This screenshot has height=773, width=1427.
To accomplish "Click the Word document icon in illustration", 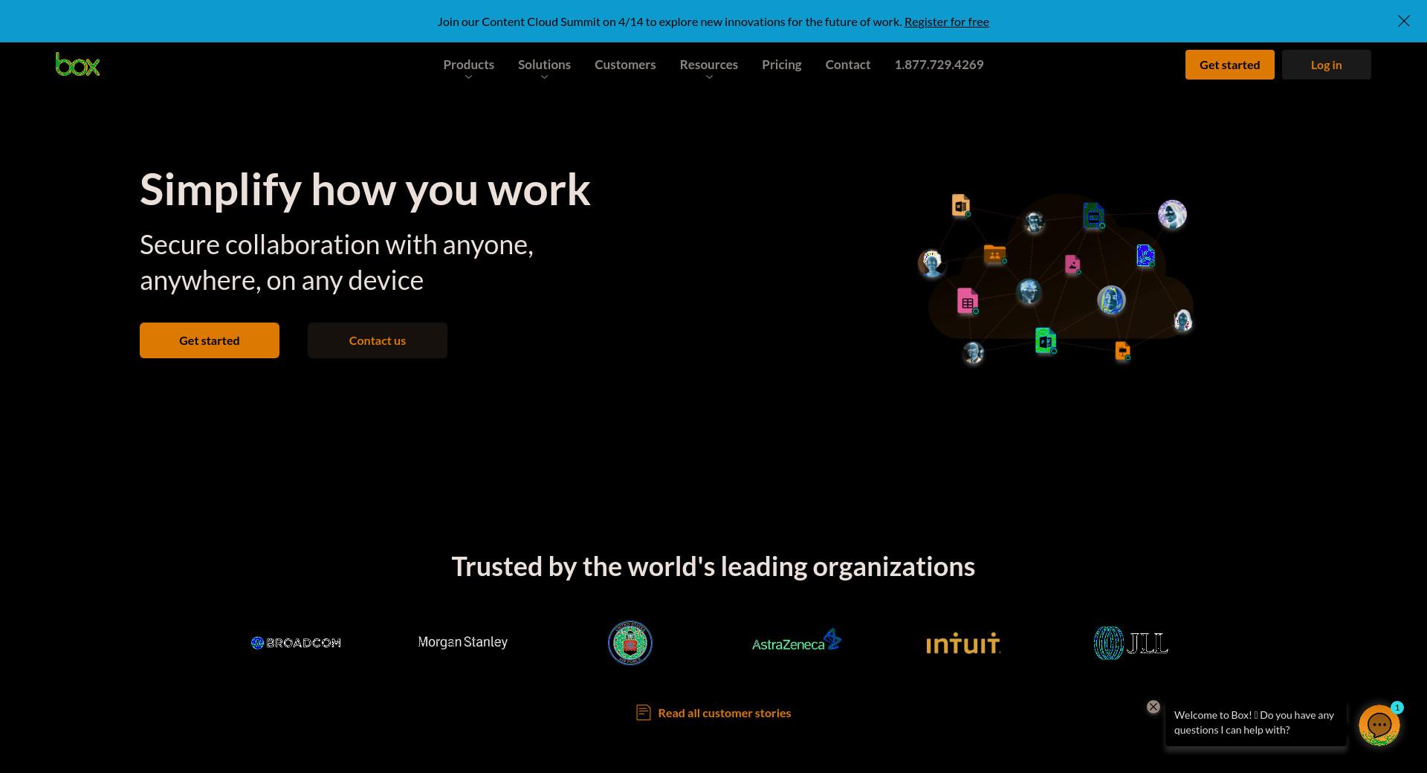I will click(x=960, y=204).
